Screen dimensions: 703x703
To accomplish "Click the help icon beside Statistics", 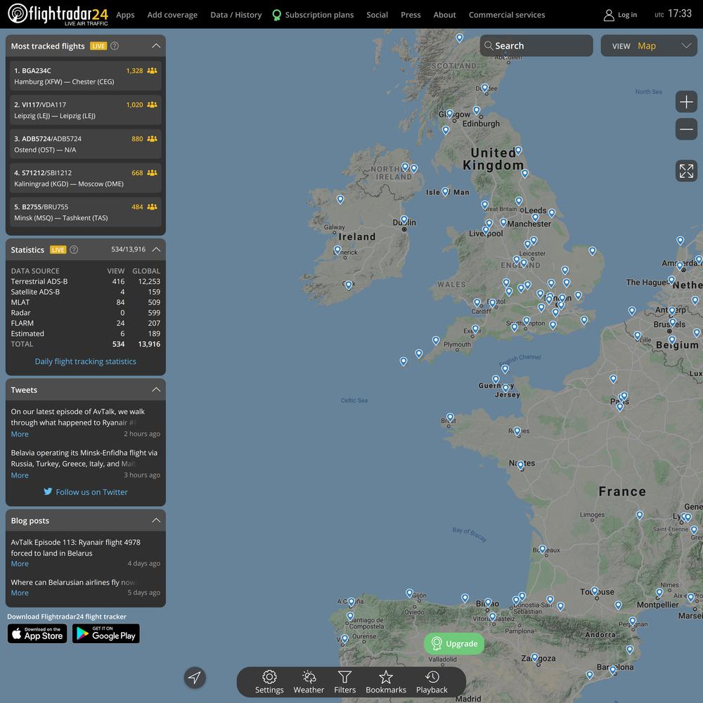I will coord(74,250).
